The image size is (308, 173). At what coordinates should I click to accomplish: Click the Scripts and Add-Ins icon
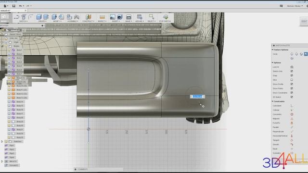140,17
